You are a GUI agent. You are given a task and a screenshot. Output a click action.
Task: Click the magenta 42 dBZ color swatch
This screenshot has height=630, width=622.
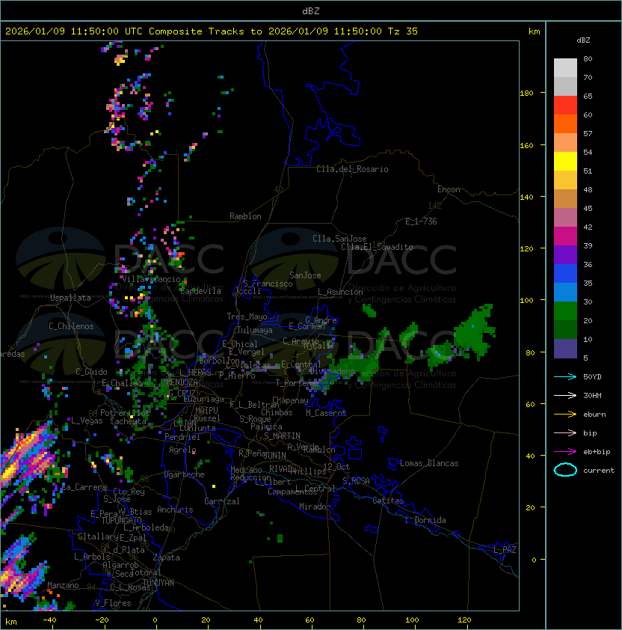[x=565, y=236]
